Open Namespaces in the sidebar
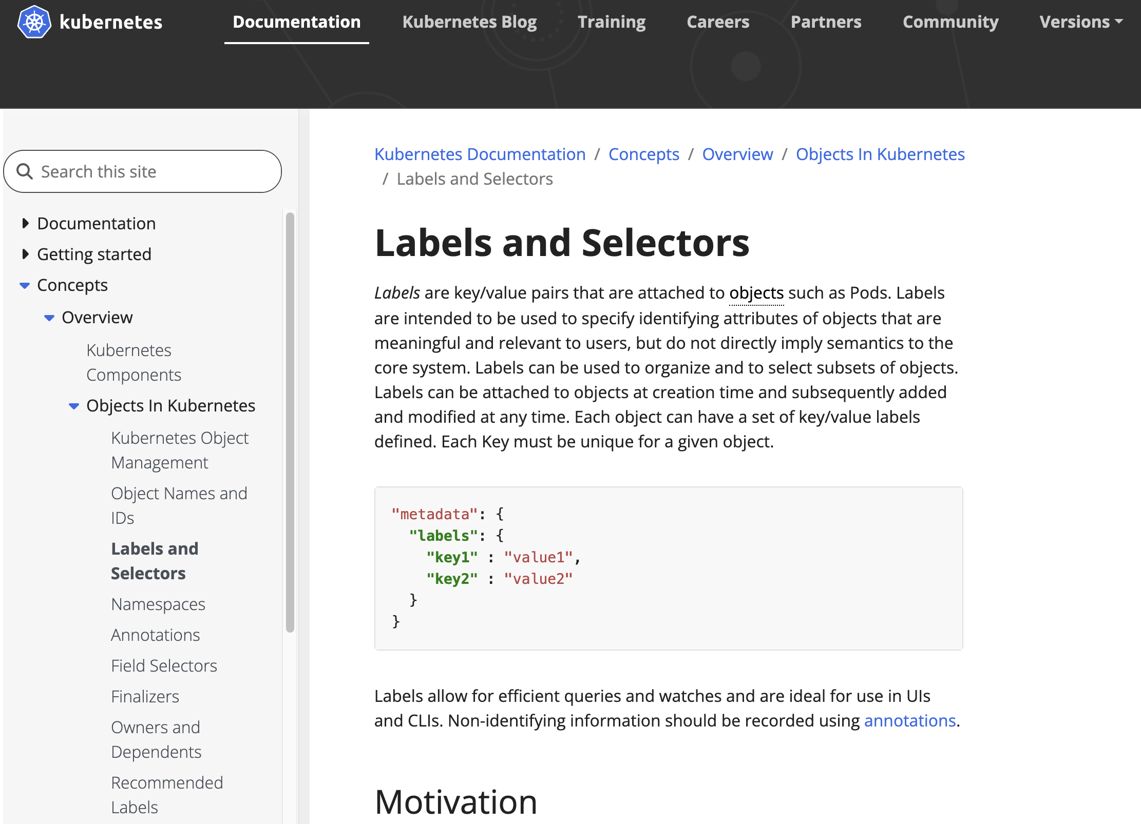The height and width of the screenshot is (824, 1141). point(158,604)
